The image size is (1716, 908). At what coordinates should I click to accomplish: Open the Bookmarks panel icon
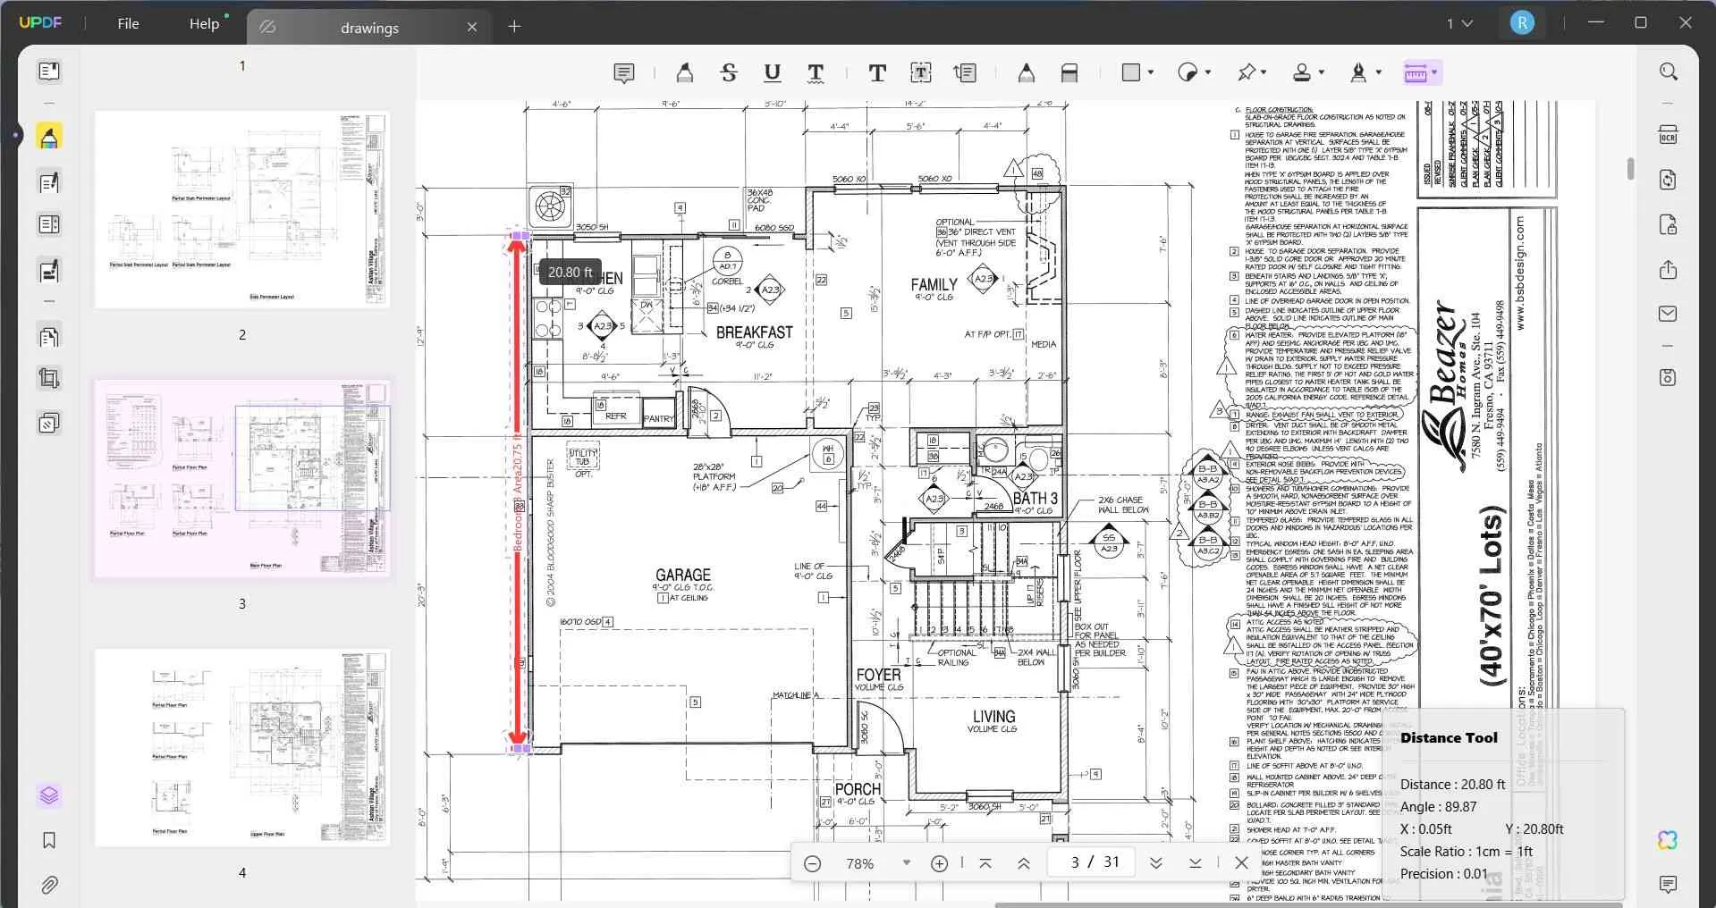tap(49, 840)
